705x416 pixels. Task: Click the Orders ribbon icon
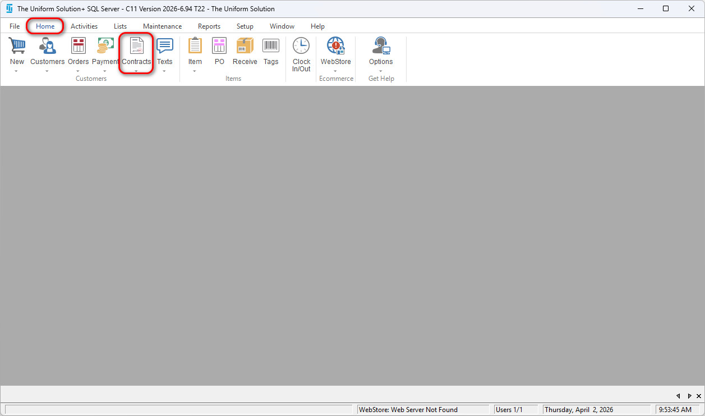tap(78, 46)
